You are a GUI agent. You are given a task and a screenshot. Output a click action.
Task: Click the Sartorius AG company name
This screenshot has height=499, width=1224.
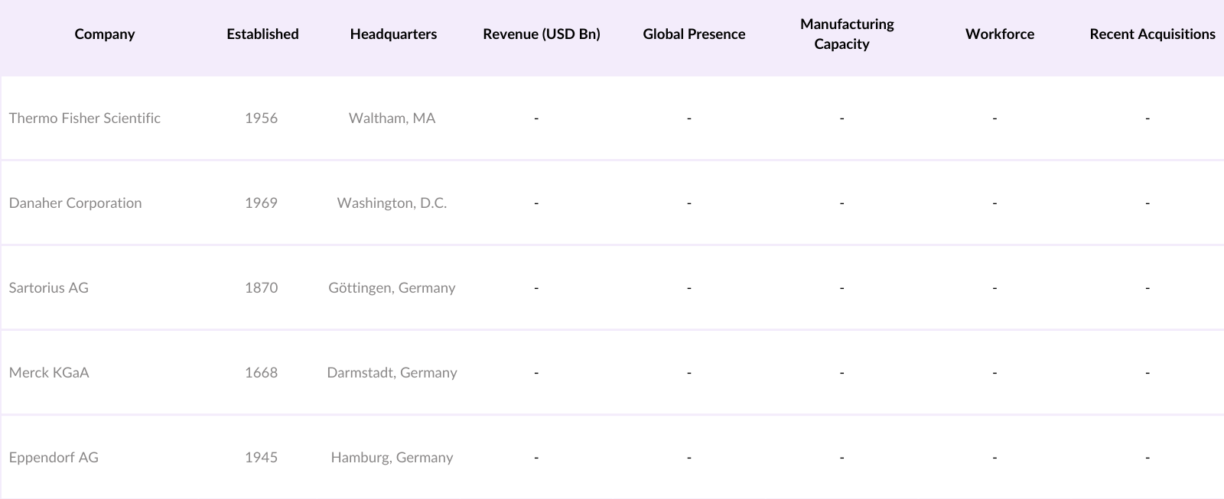pyautogui.click(x=49, y=288)
